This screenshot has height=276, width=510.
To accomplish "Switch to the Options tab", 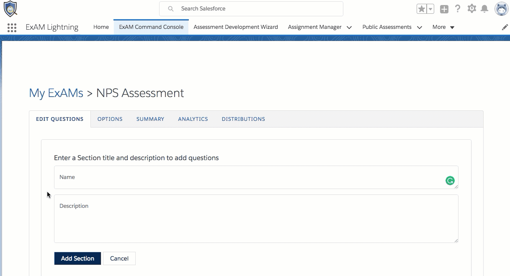I will coord(110,119).
